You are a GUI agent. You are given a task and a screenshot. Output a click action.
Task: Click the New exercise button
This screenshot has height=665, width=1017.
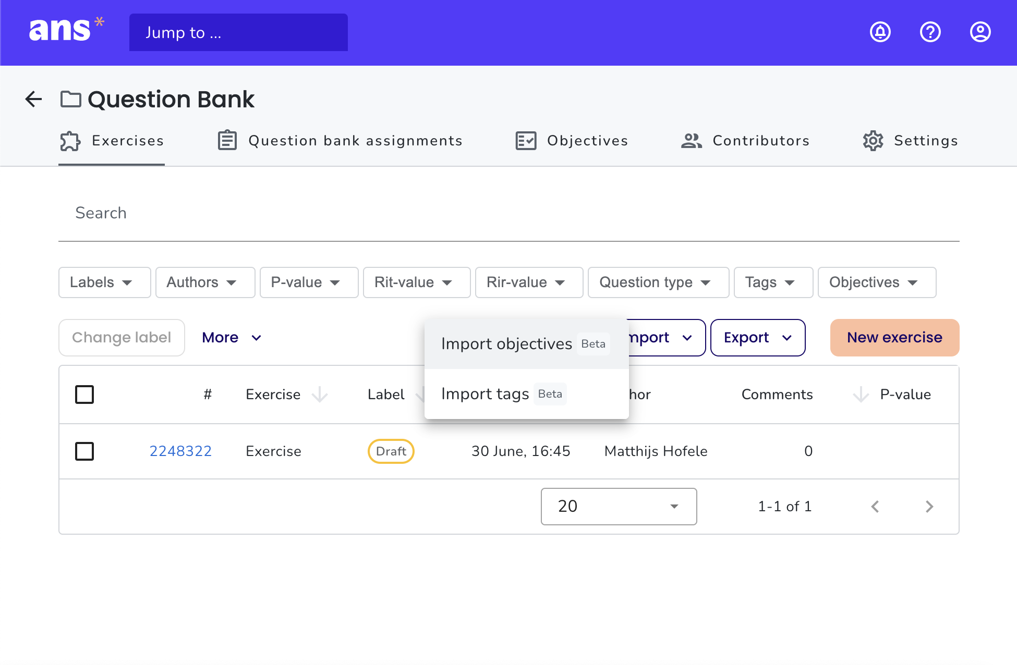[x=895, y=338]
